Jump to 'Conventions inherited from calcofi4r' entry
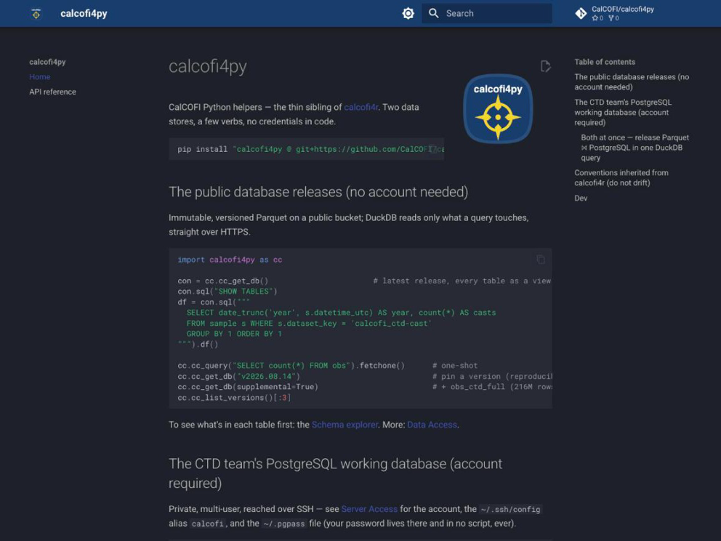This screenshot has width=721, height=541. click(621, 177)
